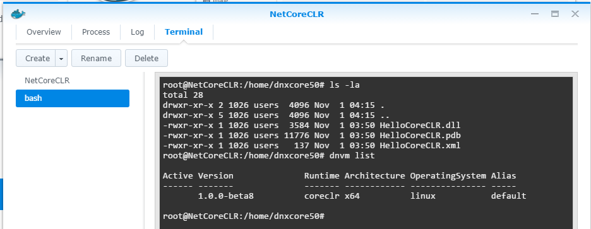
Task: Open the Log tab
Action: pyautogui.click(x=137, y=32)
